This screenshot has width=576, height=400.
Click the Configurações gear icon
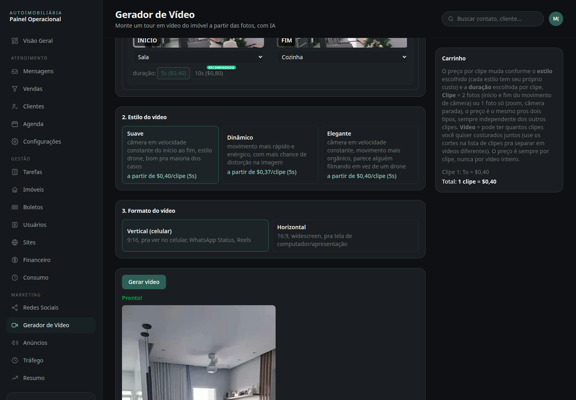coord(15,142)
